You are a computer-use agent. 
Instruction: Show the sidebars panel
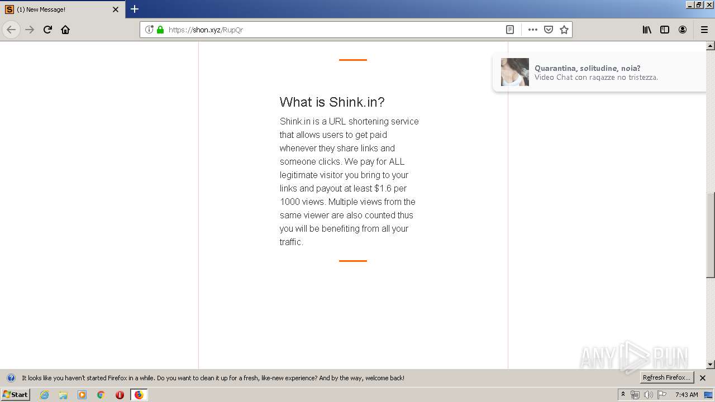(665, 30)
